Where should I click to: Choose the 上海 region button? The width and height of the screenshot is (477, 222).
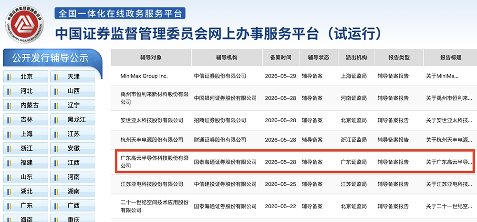[x=26, y=134]
